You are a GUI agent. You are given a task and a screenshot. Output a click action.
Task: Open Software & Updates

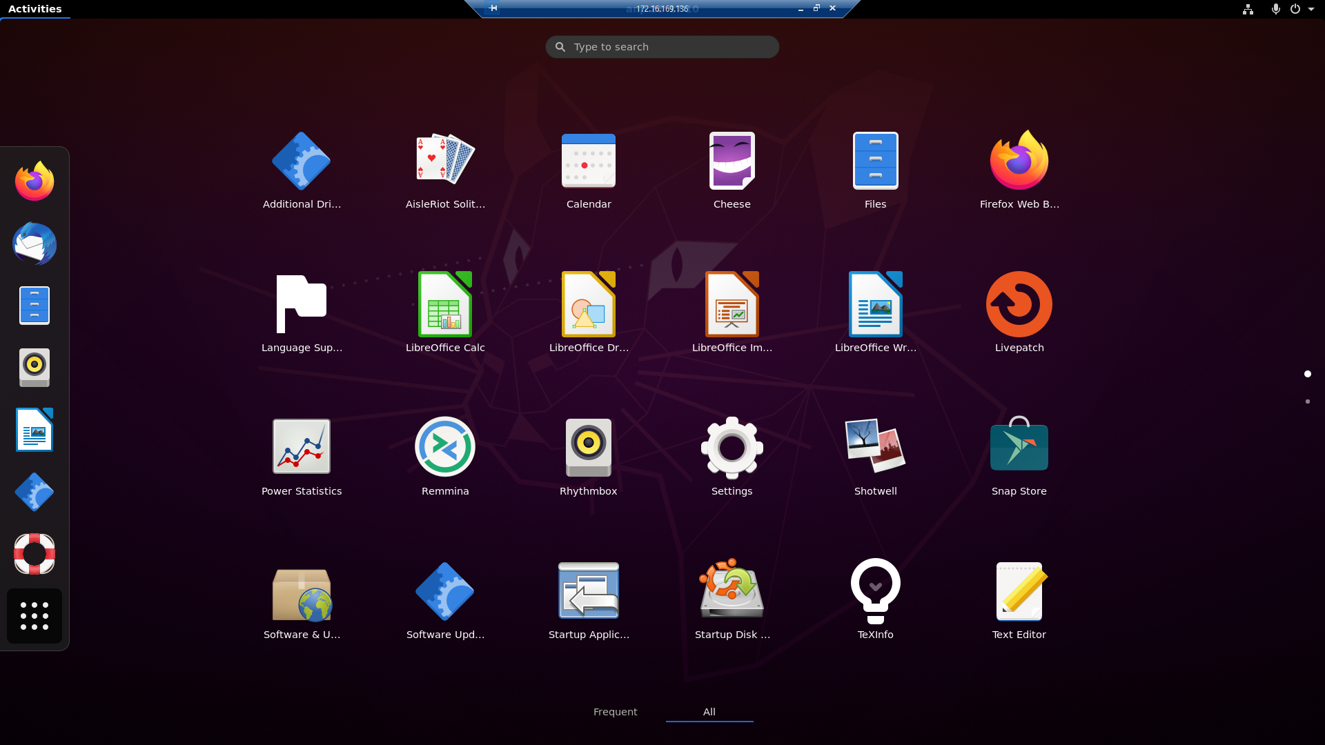click(302, 601)
